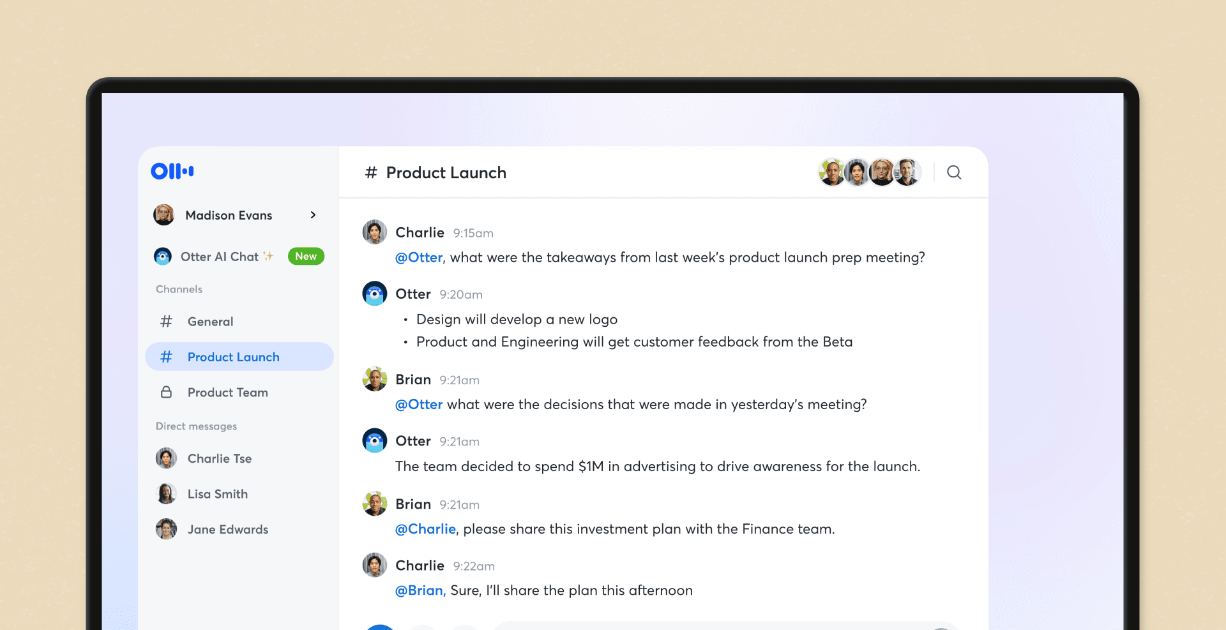The image size is (1226, 630).
Task: Click Brian's avatar next to his 9:21am message
Action: tap(374, 379)
